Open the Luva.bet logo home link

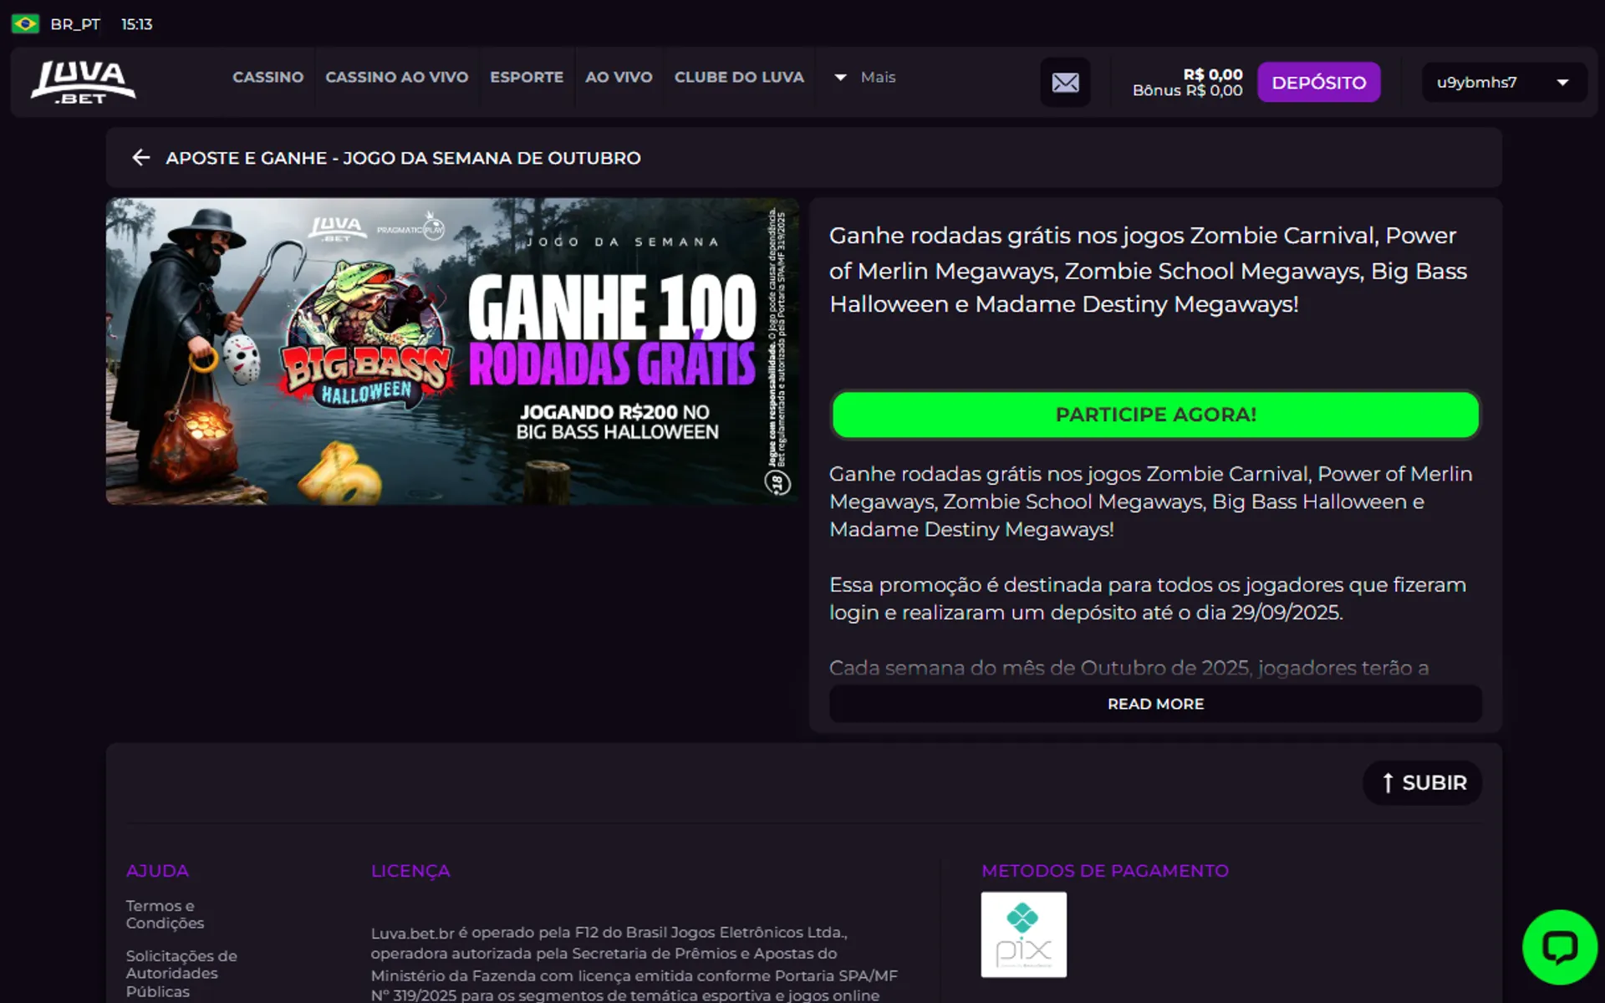click(x=83, y=82)
